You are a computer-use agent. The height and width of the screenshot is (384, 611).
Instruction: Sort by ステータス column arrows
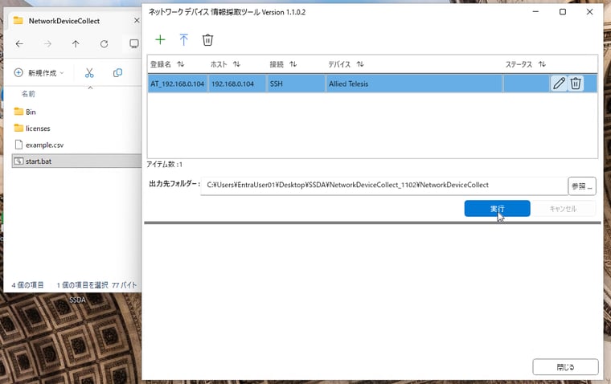(x=542, y=64)
